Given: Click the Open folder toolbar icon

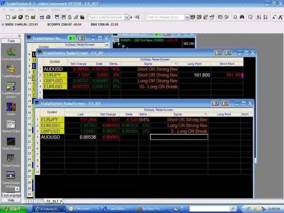Looking at the screenshot, I should pyautogui.click(x=14, y=17).
